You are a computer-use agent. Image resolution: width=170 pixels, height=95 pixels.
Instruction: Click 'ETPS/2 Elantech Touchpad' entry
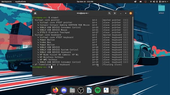click(55, 32)
